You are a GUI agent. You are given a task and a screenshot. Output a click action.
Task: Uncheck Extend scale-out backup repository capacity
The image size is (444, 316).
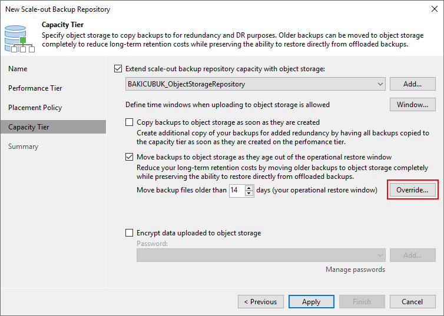118,69
